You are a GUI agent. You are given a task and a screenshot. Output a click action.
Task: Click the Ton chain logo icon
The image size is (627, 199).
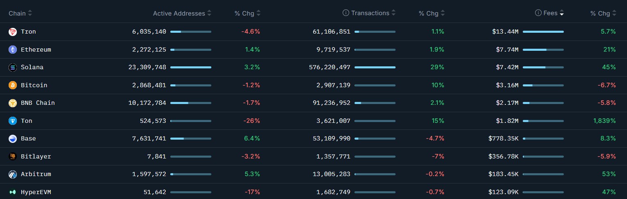pyautogui.click(x=13, y=121)
